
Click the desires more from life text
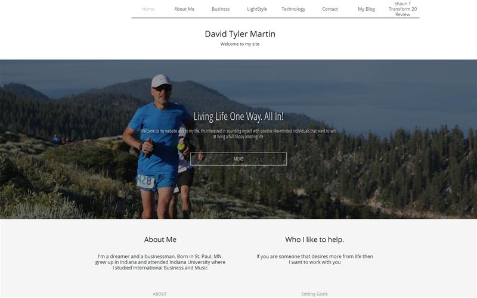(315, 259)
